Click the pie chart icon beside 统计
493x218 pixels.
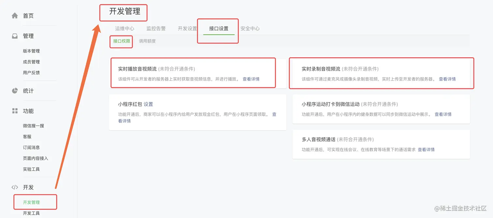point(15,91)
